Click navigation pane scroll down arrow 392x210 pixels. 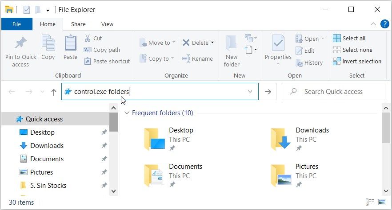pos(113,191)
